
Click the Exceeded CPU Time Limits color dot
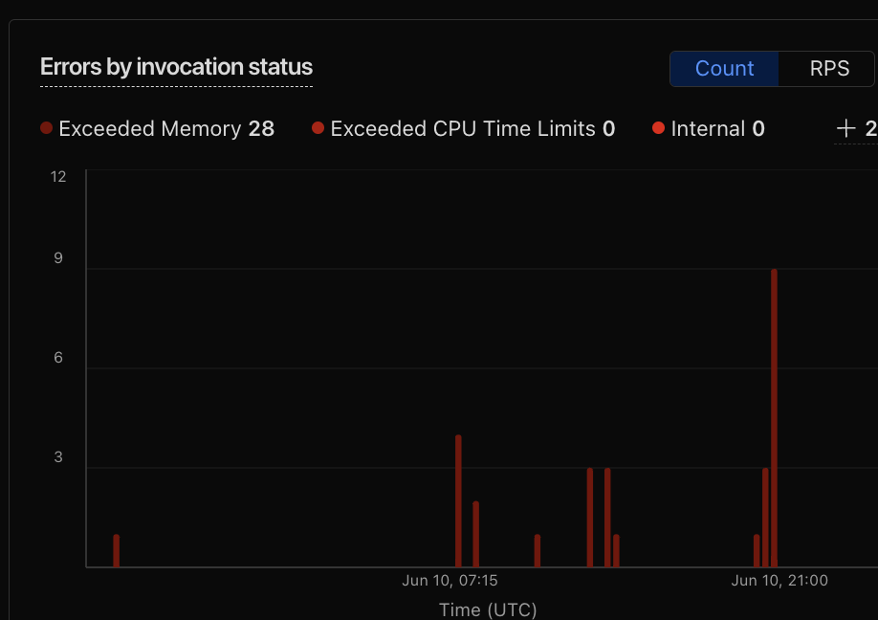point(318,128)
